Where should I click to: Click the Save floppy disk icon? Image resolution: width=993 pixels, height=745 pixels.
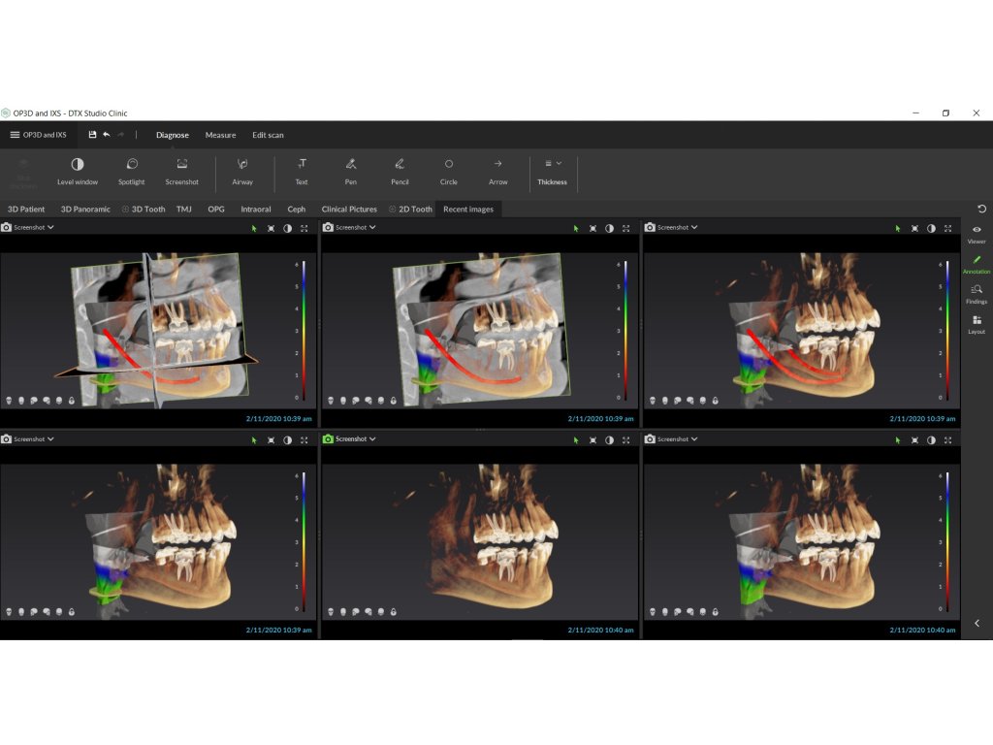(92, 135)
